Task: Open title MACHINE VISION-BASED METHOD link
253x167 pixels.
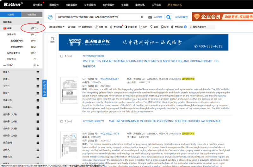Action: 164,121
